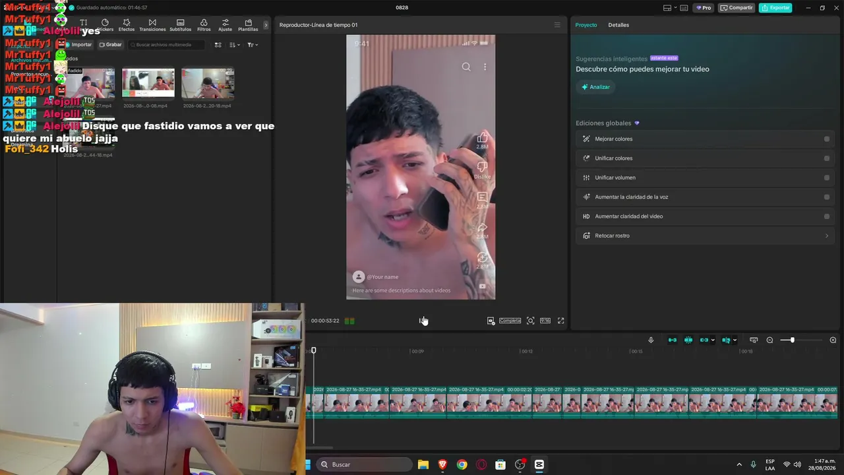Viewport: 844px width, 475px height.
Task: Focus the Buscar archivos multimedia search field
Action: pos(166,45)
